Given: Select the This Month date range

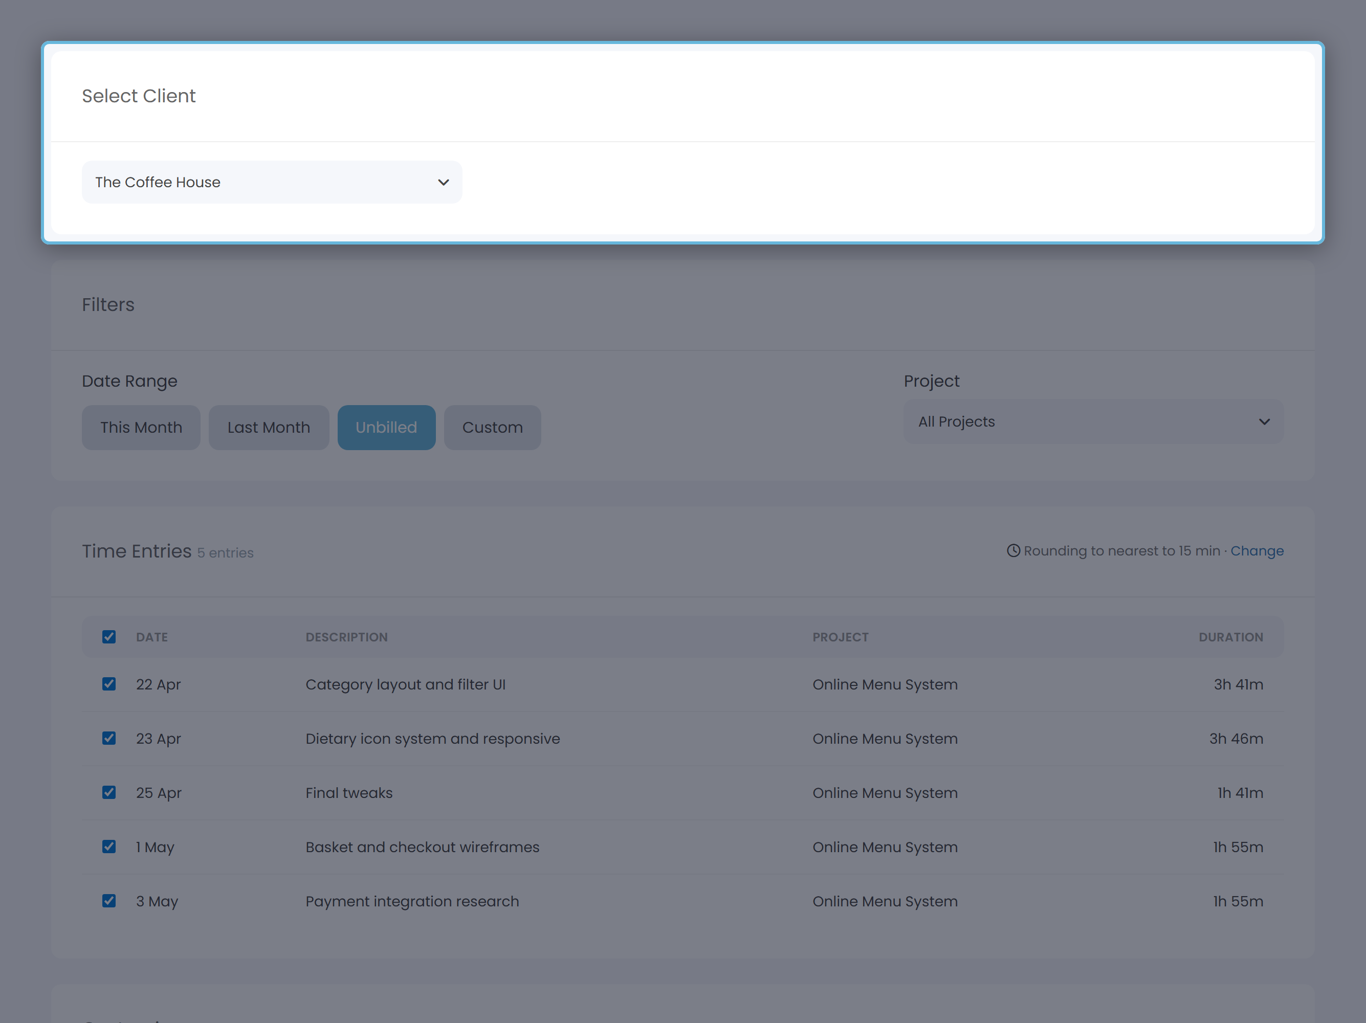Looking at the screenshot, I should [x=141, y=427].
